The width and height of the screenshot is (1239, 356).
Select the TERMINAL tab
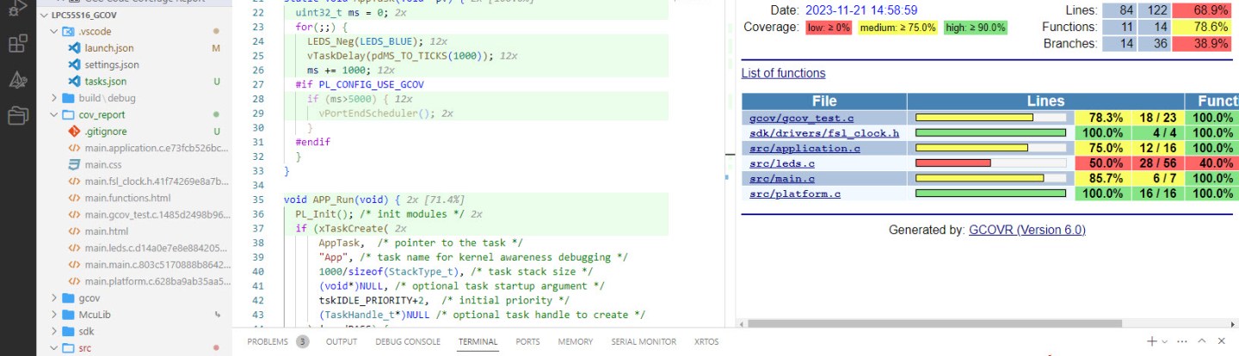[x=478, y=341]
